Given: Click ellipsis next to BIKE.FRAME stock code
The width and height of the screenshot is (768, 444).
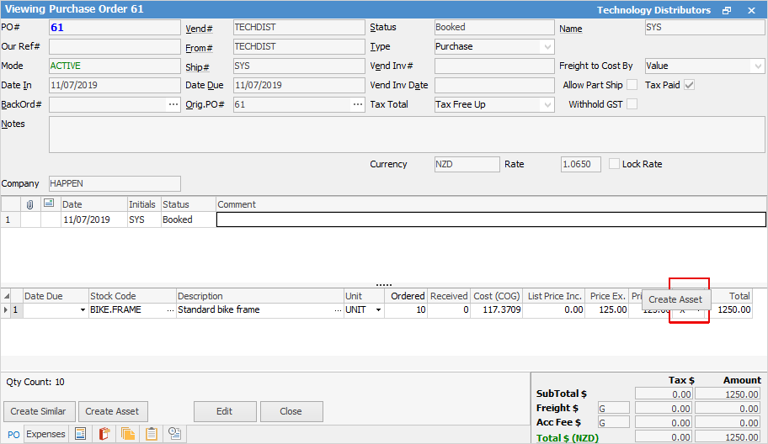Looking at the screenshot, I should coord(170,310).
